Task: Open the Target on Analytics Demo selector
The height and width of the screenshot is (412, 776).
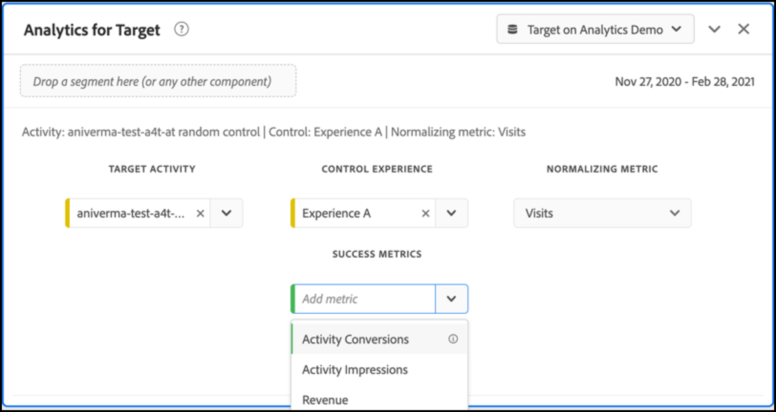Action: pos(594,28)
